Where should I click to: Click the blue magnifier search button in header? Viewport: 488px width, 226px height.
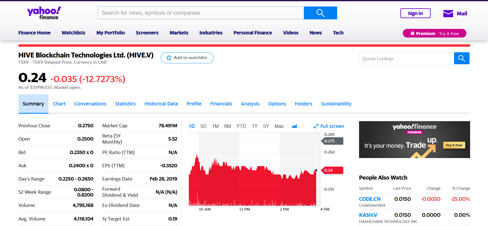(320, 13)
